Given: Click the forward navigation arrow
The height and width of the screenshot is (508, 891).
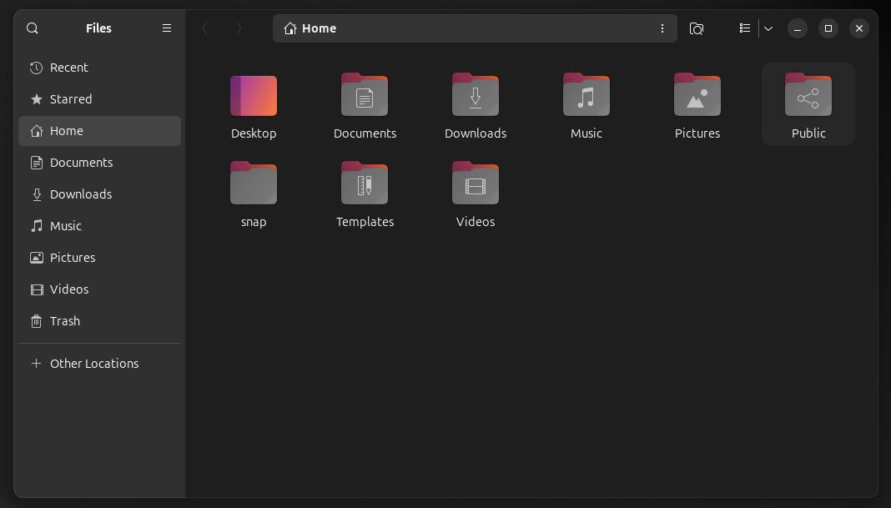Looking at the screenshot, I should point(239,28).
